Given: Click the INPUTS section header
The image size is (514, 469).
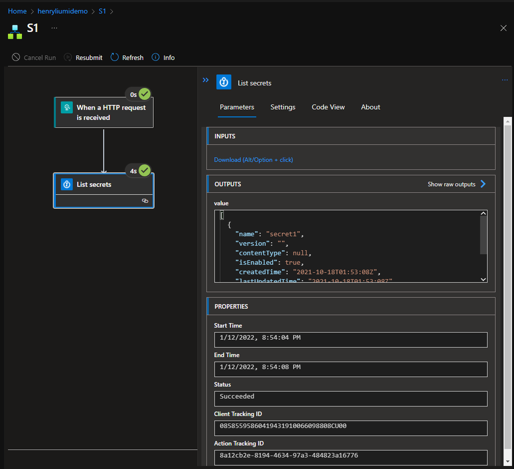Looking at the screenshot, I should point(351,136).
